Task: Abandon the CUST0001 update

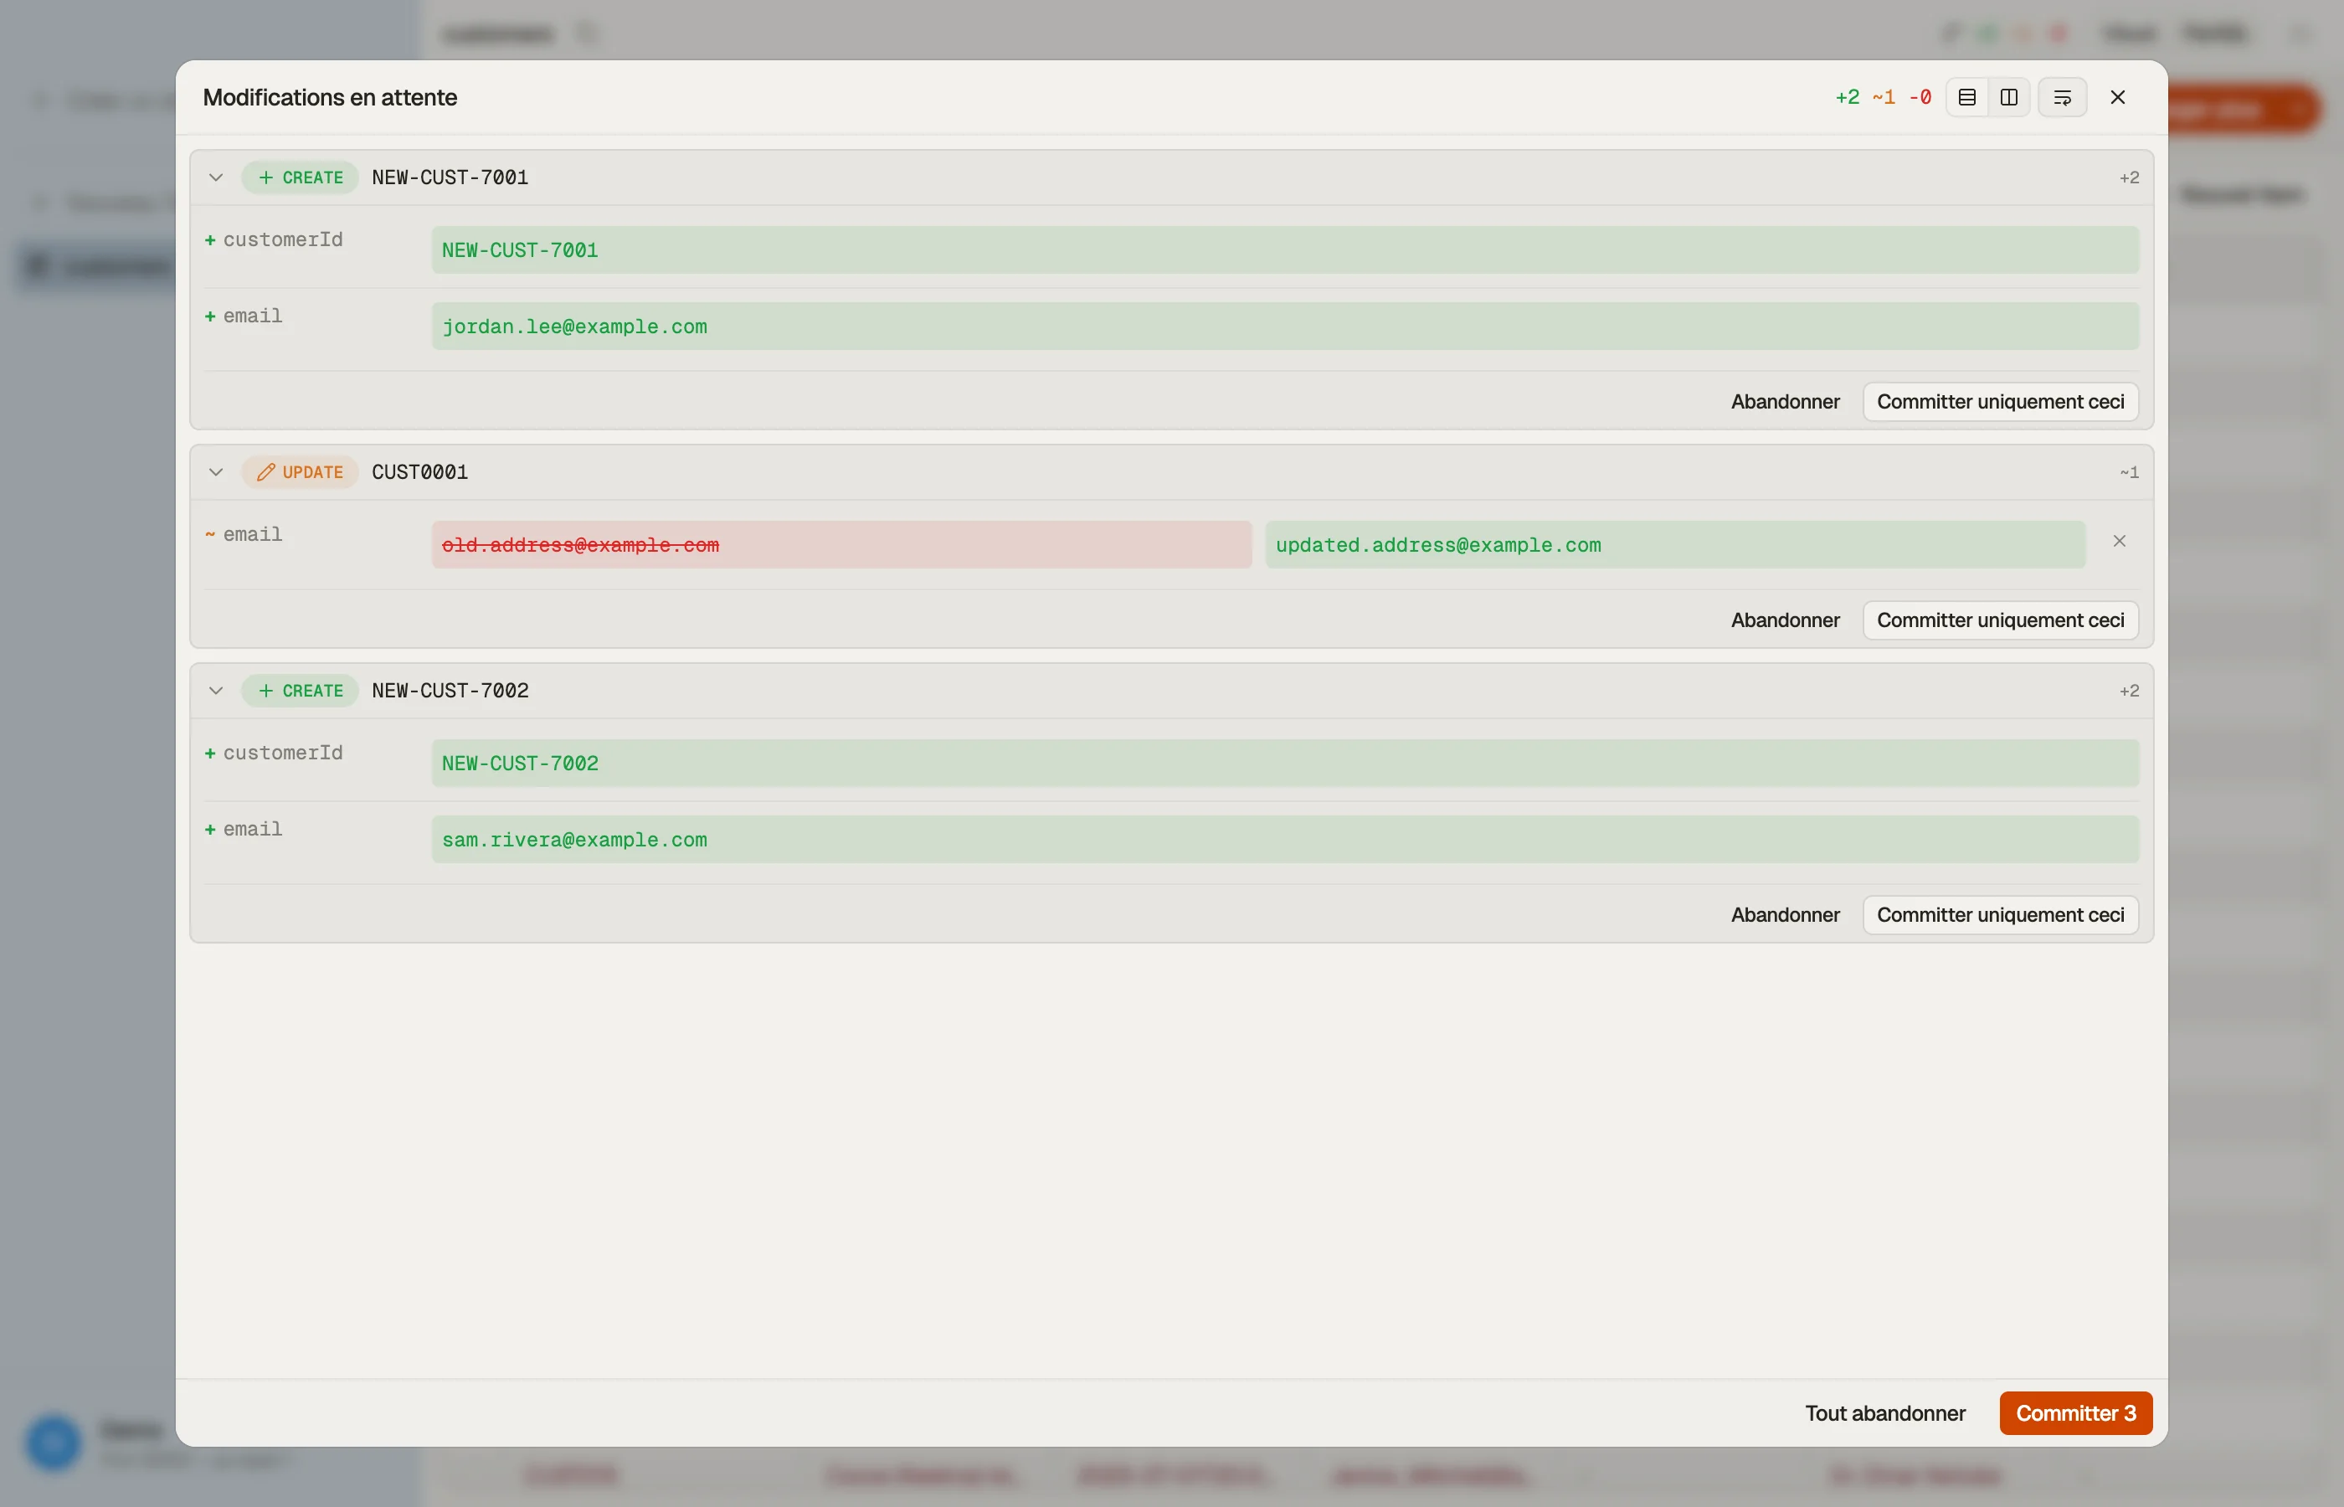Action: point(1785,620)
